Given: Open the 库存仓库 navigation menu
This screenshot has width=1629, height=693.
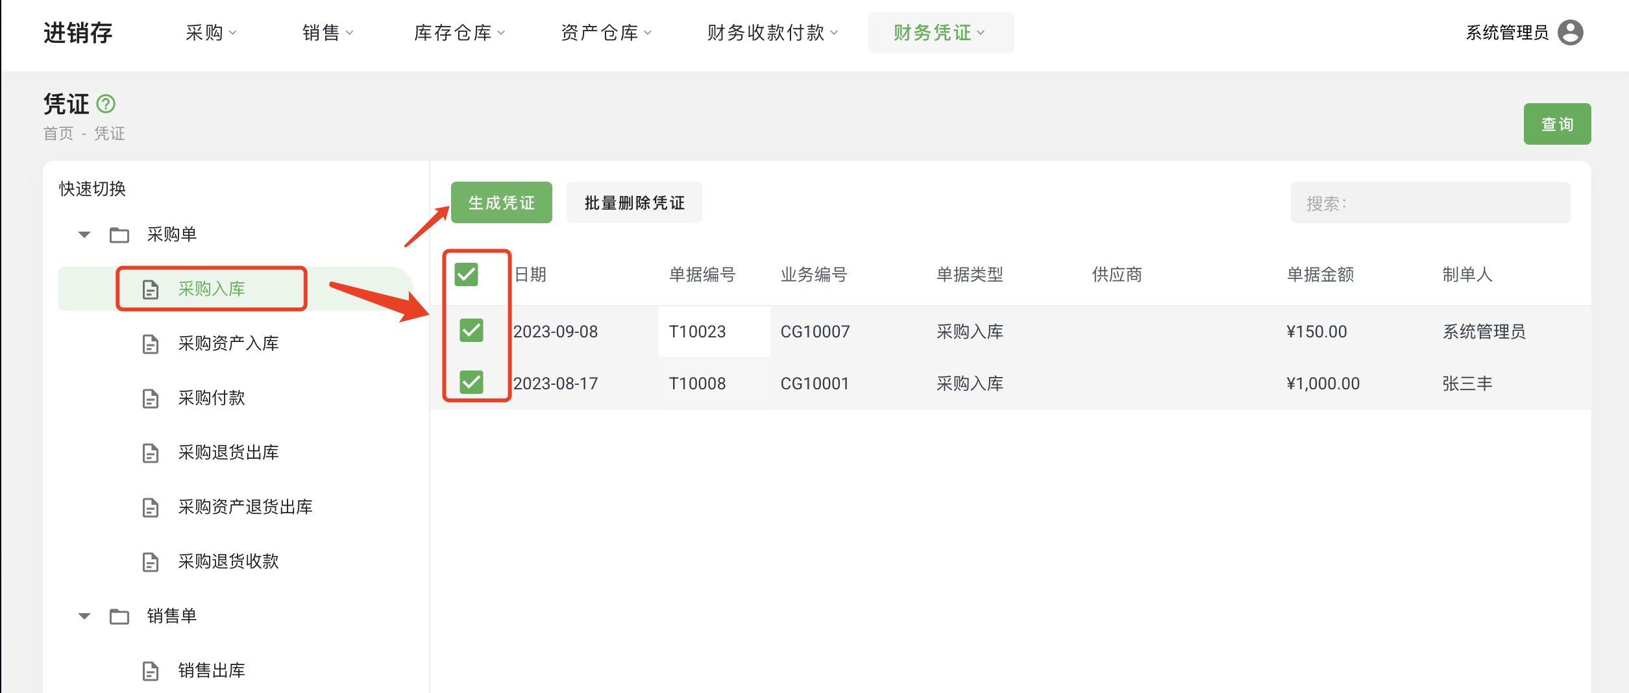Looking at the screenshot, I should (459, 32).
